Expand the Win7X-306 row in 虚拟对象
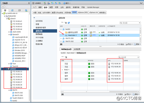The image size is (144, 103). 61,38
